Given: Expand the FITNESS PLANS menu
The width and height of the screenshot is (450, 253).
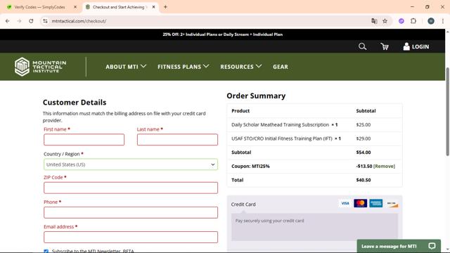Looking at the screenshot, I should 183,67.
